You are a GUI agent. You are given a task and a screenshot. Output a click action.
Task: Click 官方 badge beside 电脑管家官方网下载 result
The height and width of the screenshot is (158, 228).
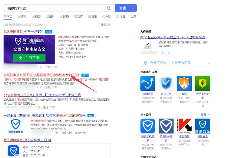pyautogui.click(x=85, y=75)
